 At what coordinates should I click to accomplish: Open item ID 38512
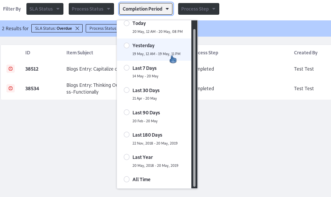(32, 69)
